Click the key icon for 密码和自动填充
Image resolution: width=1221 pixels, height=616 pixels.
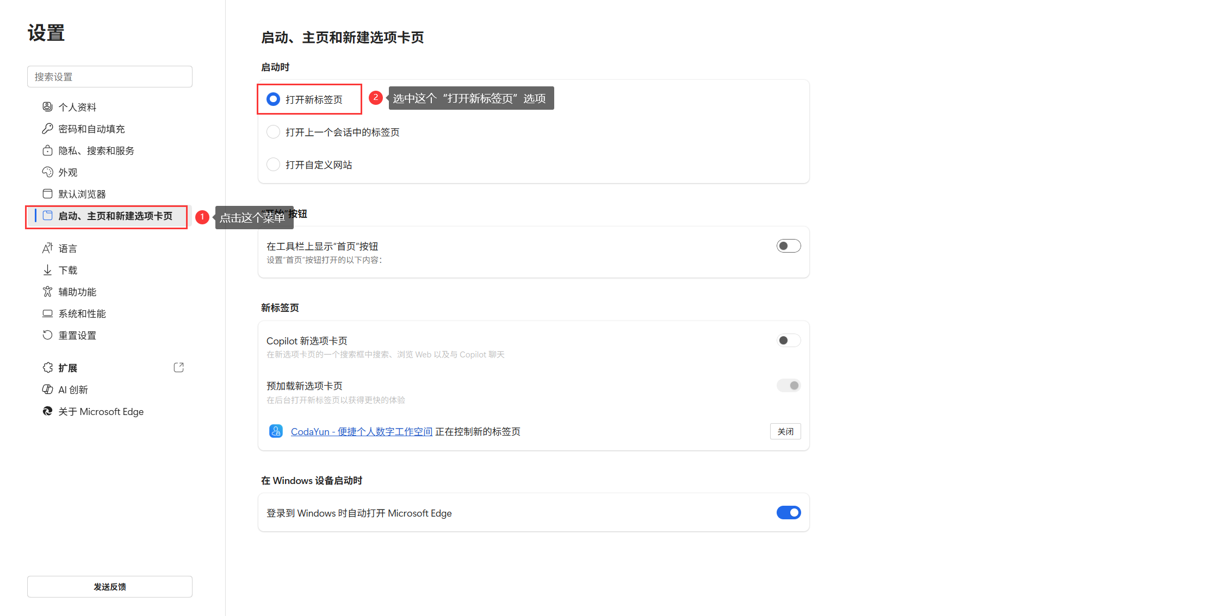click(47, 129)
